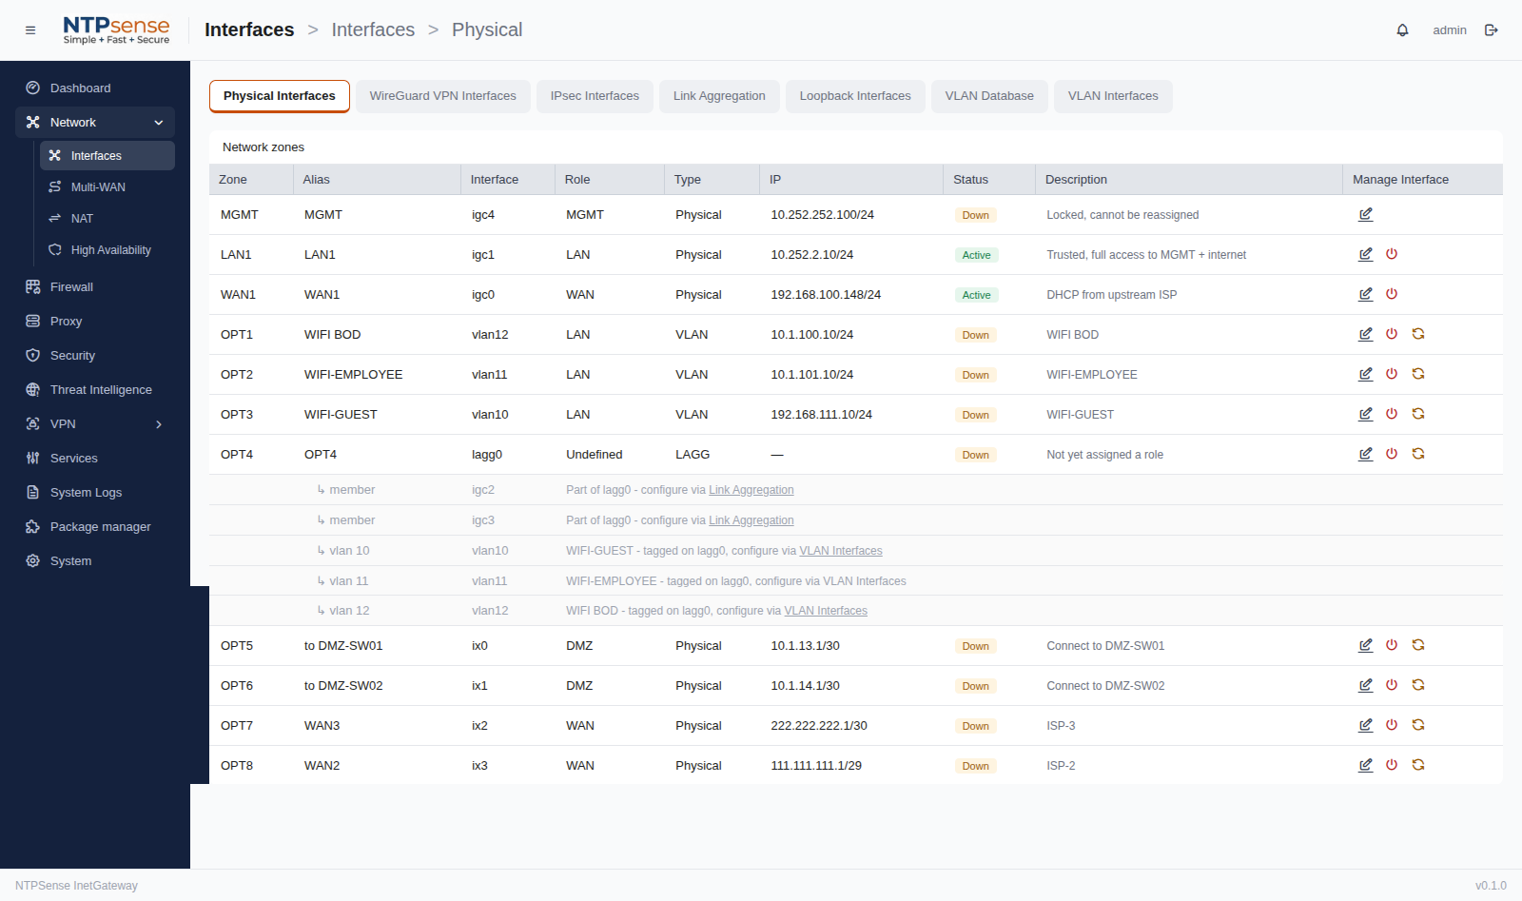The image size is (1522, 901).
Task: Collapse the Network sidebar section
Action: pos(95,123)
